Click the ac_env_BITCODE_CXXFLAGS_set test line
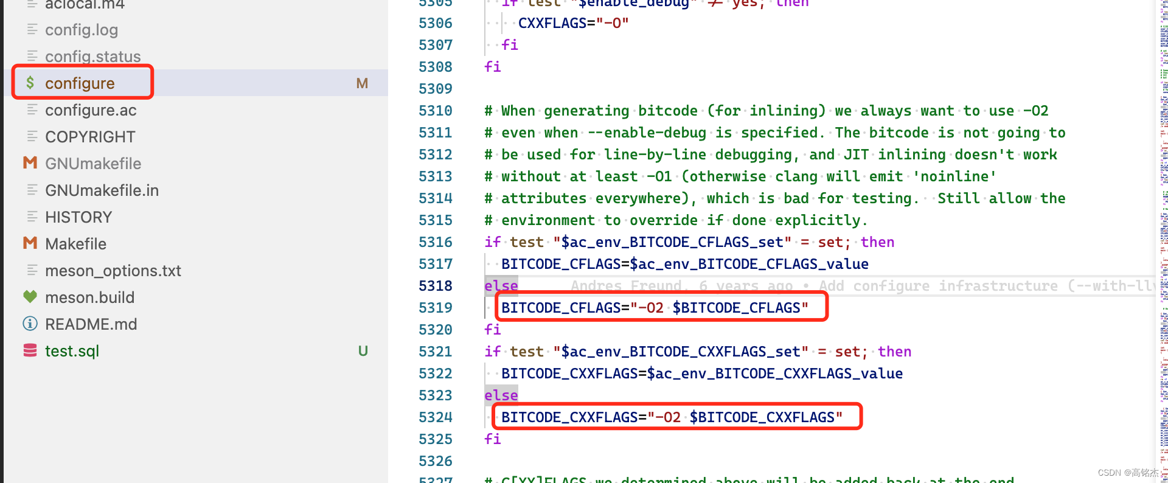The image size is (1168, 483). coord(698,352)
